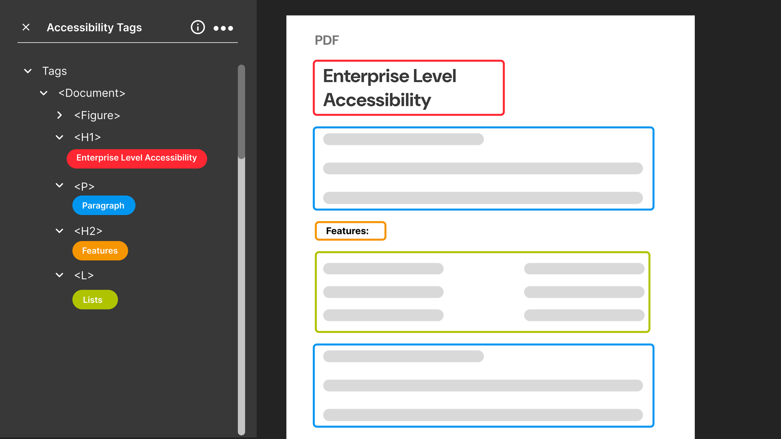Select the blue Paragraph tag pill
The image size is (781, 439).
coord(104,205)
